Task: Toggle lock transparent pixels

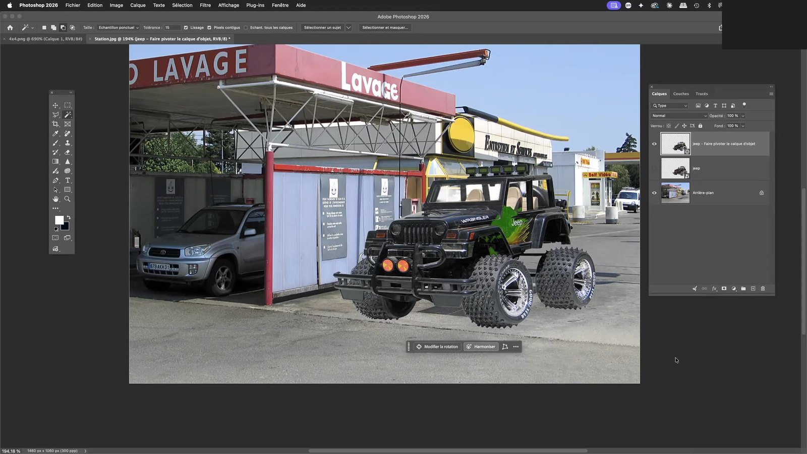Action: point(669,126)
